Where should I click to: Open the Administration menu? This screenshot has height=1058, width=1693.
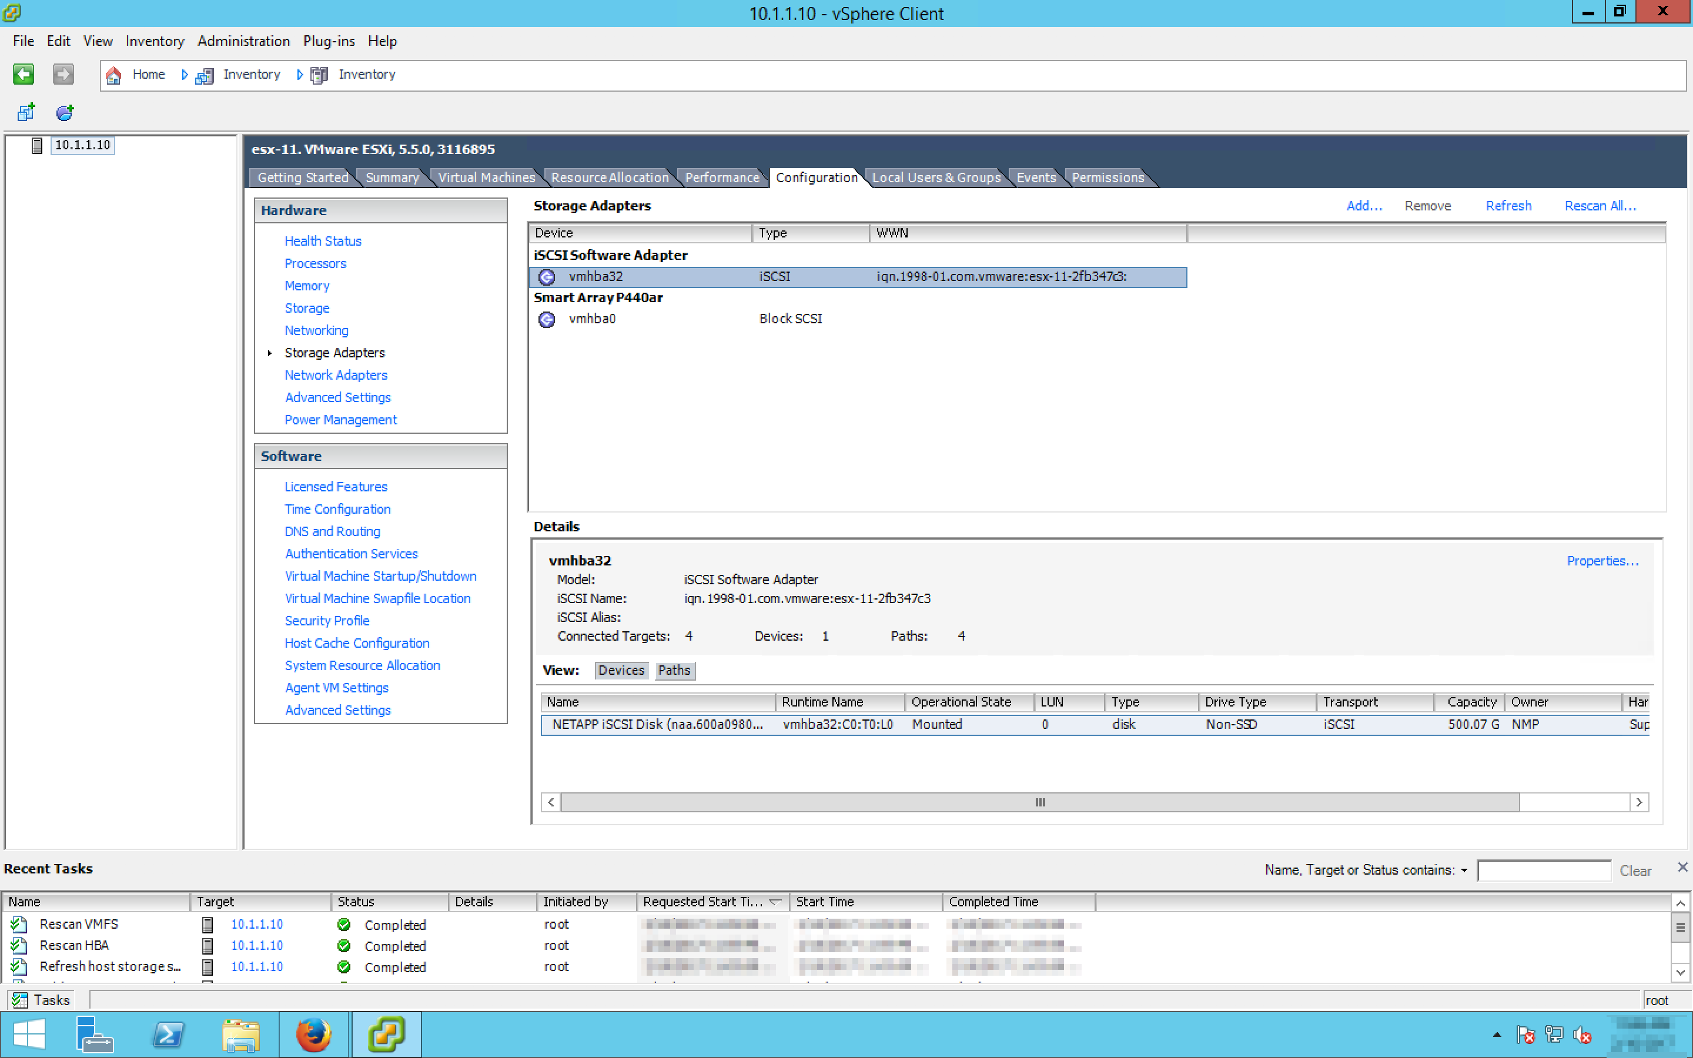[x=243, y=41]
